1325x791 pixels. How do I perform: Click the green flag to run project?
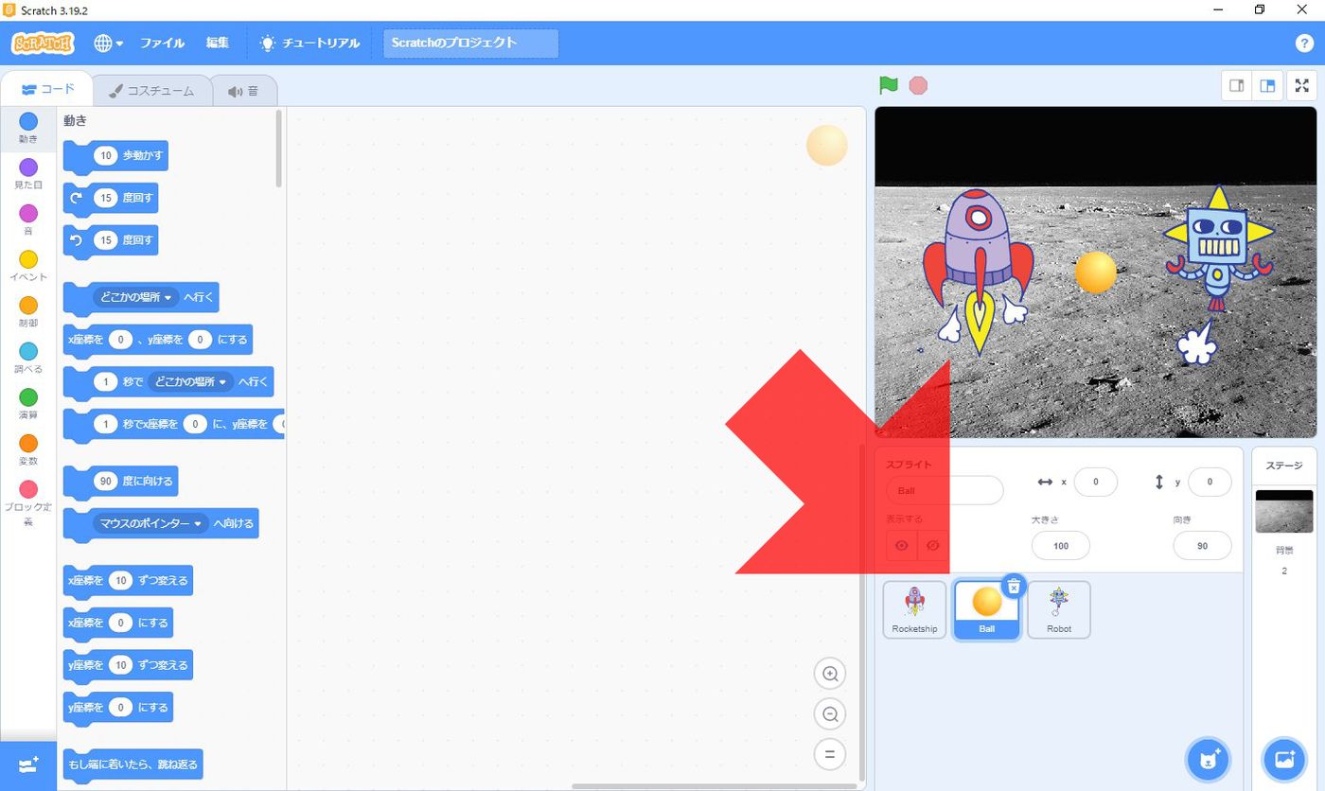click(888, 85)
